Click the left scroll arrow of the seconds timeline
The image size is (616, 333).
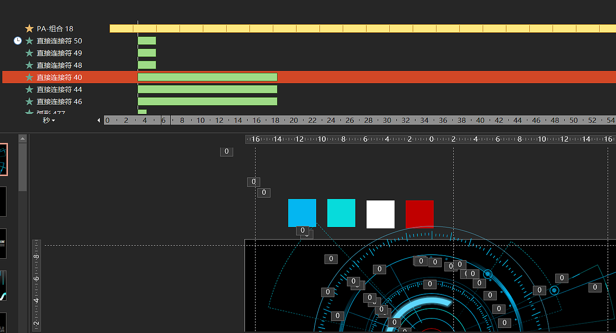[99, 120]
